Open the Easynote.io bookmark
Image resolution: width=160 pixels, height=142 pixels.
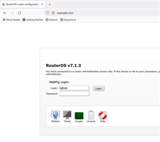[x=68, y=20]
